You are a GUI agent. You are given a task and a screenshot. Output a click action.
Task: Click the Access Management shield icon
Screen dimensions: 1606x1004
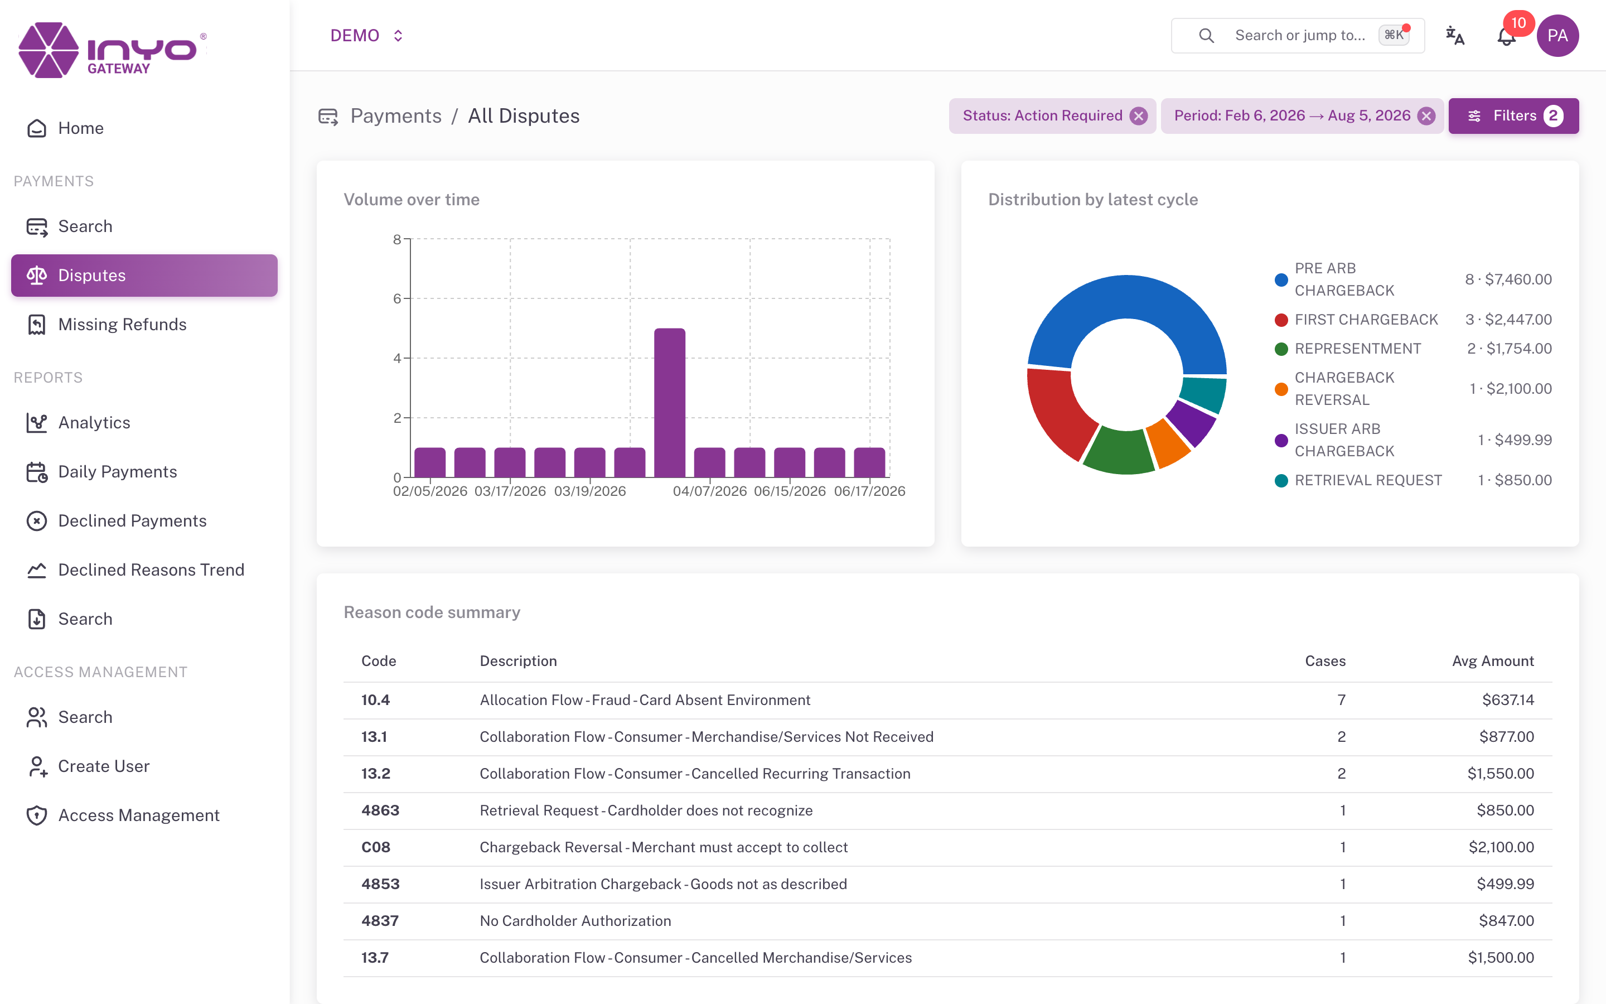(x=36, y=816)
